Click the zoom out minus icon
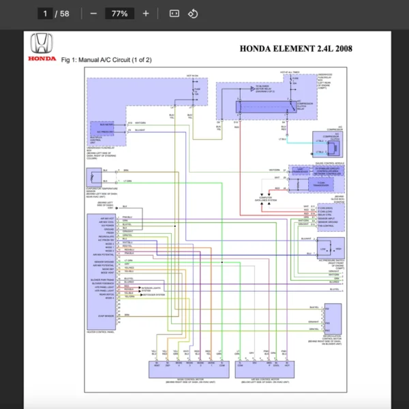The height and width of the screenshot is (409, 409). [x=93, y=13]
